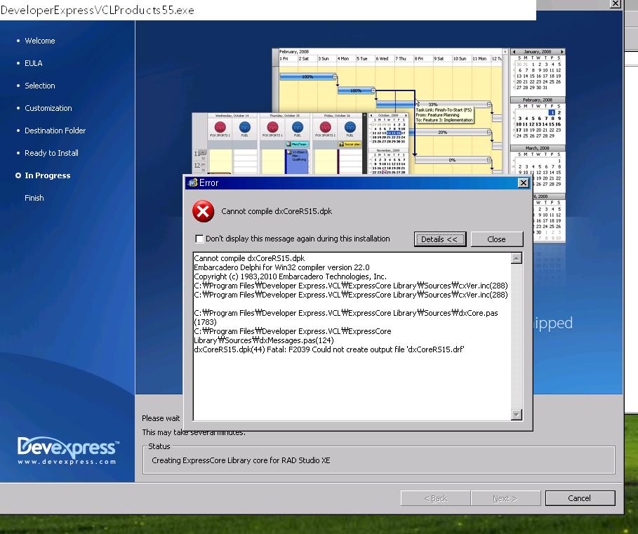The image size is (638, 534).
Task: Enable "Don't display this message again" checkbox
Action: coord(199,239)
